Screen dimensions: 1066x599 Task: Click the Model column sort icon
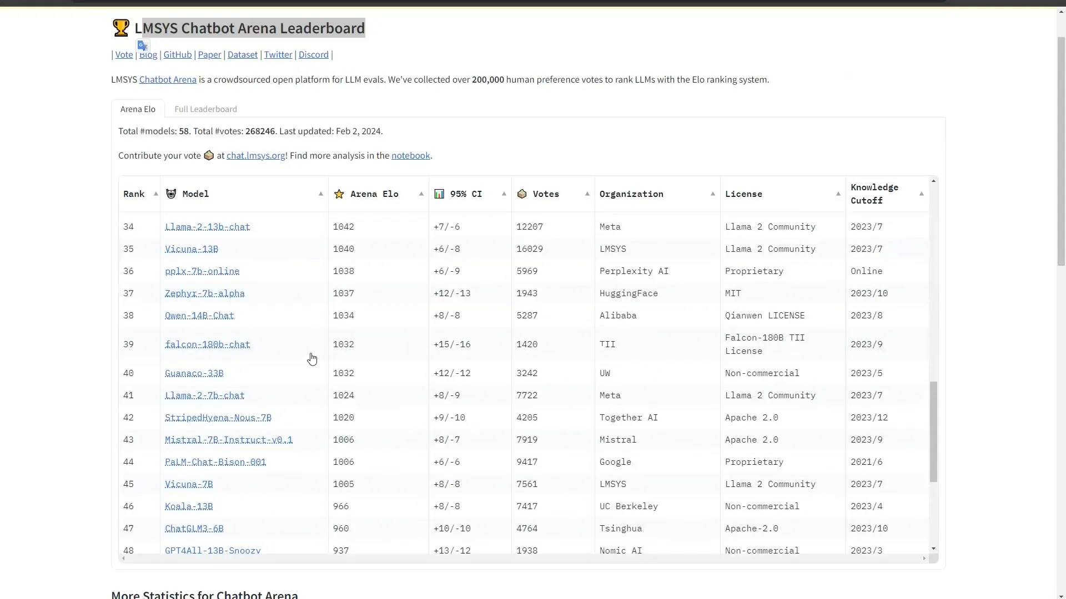[321, 193]
